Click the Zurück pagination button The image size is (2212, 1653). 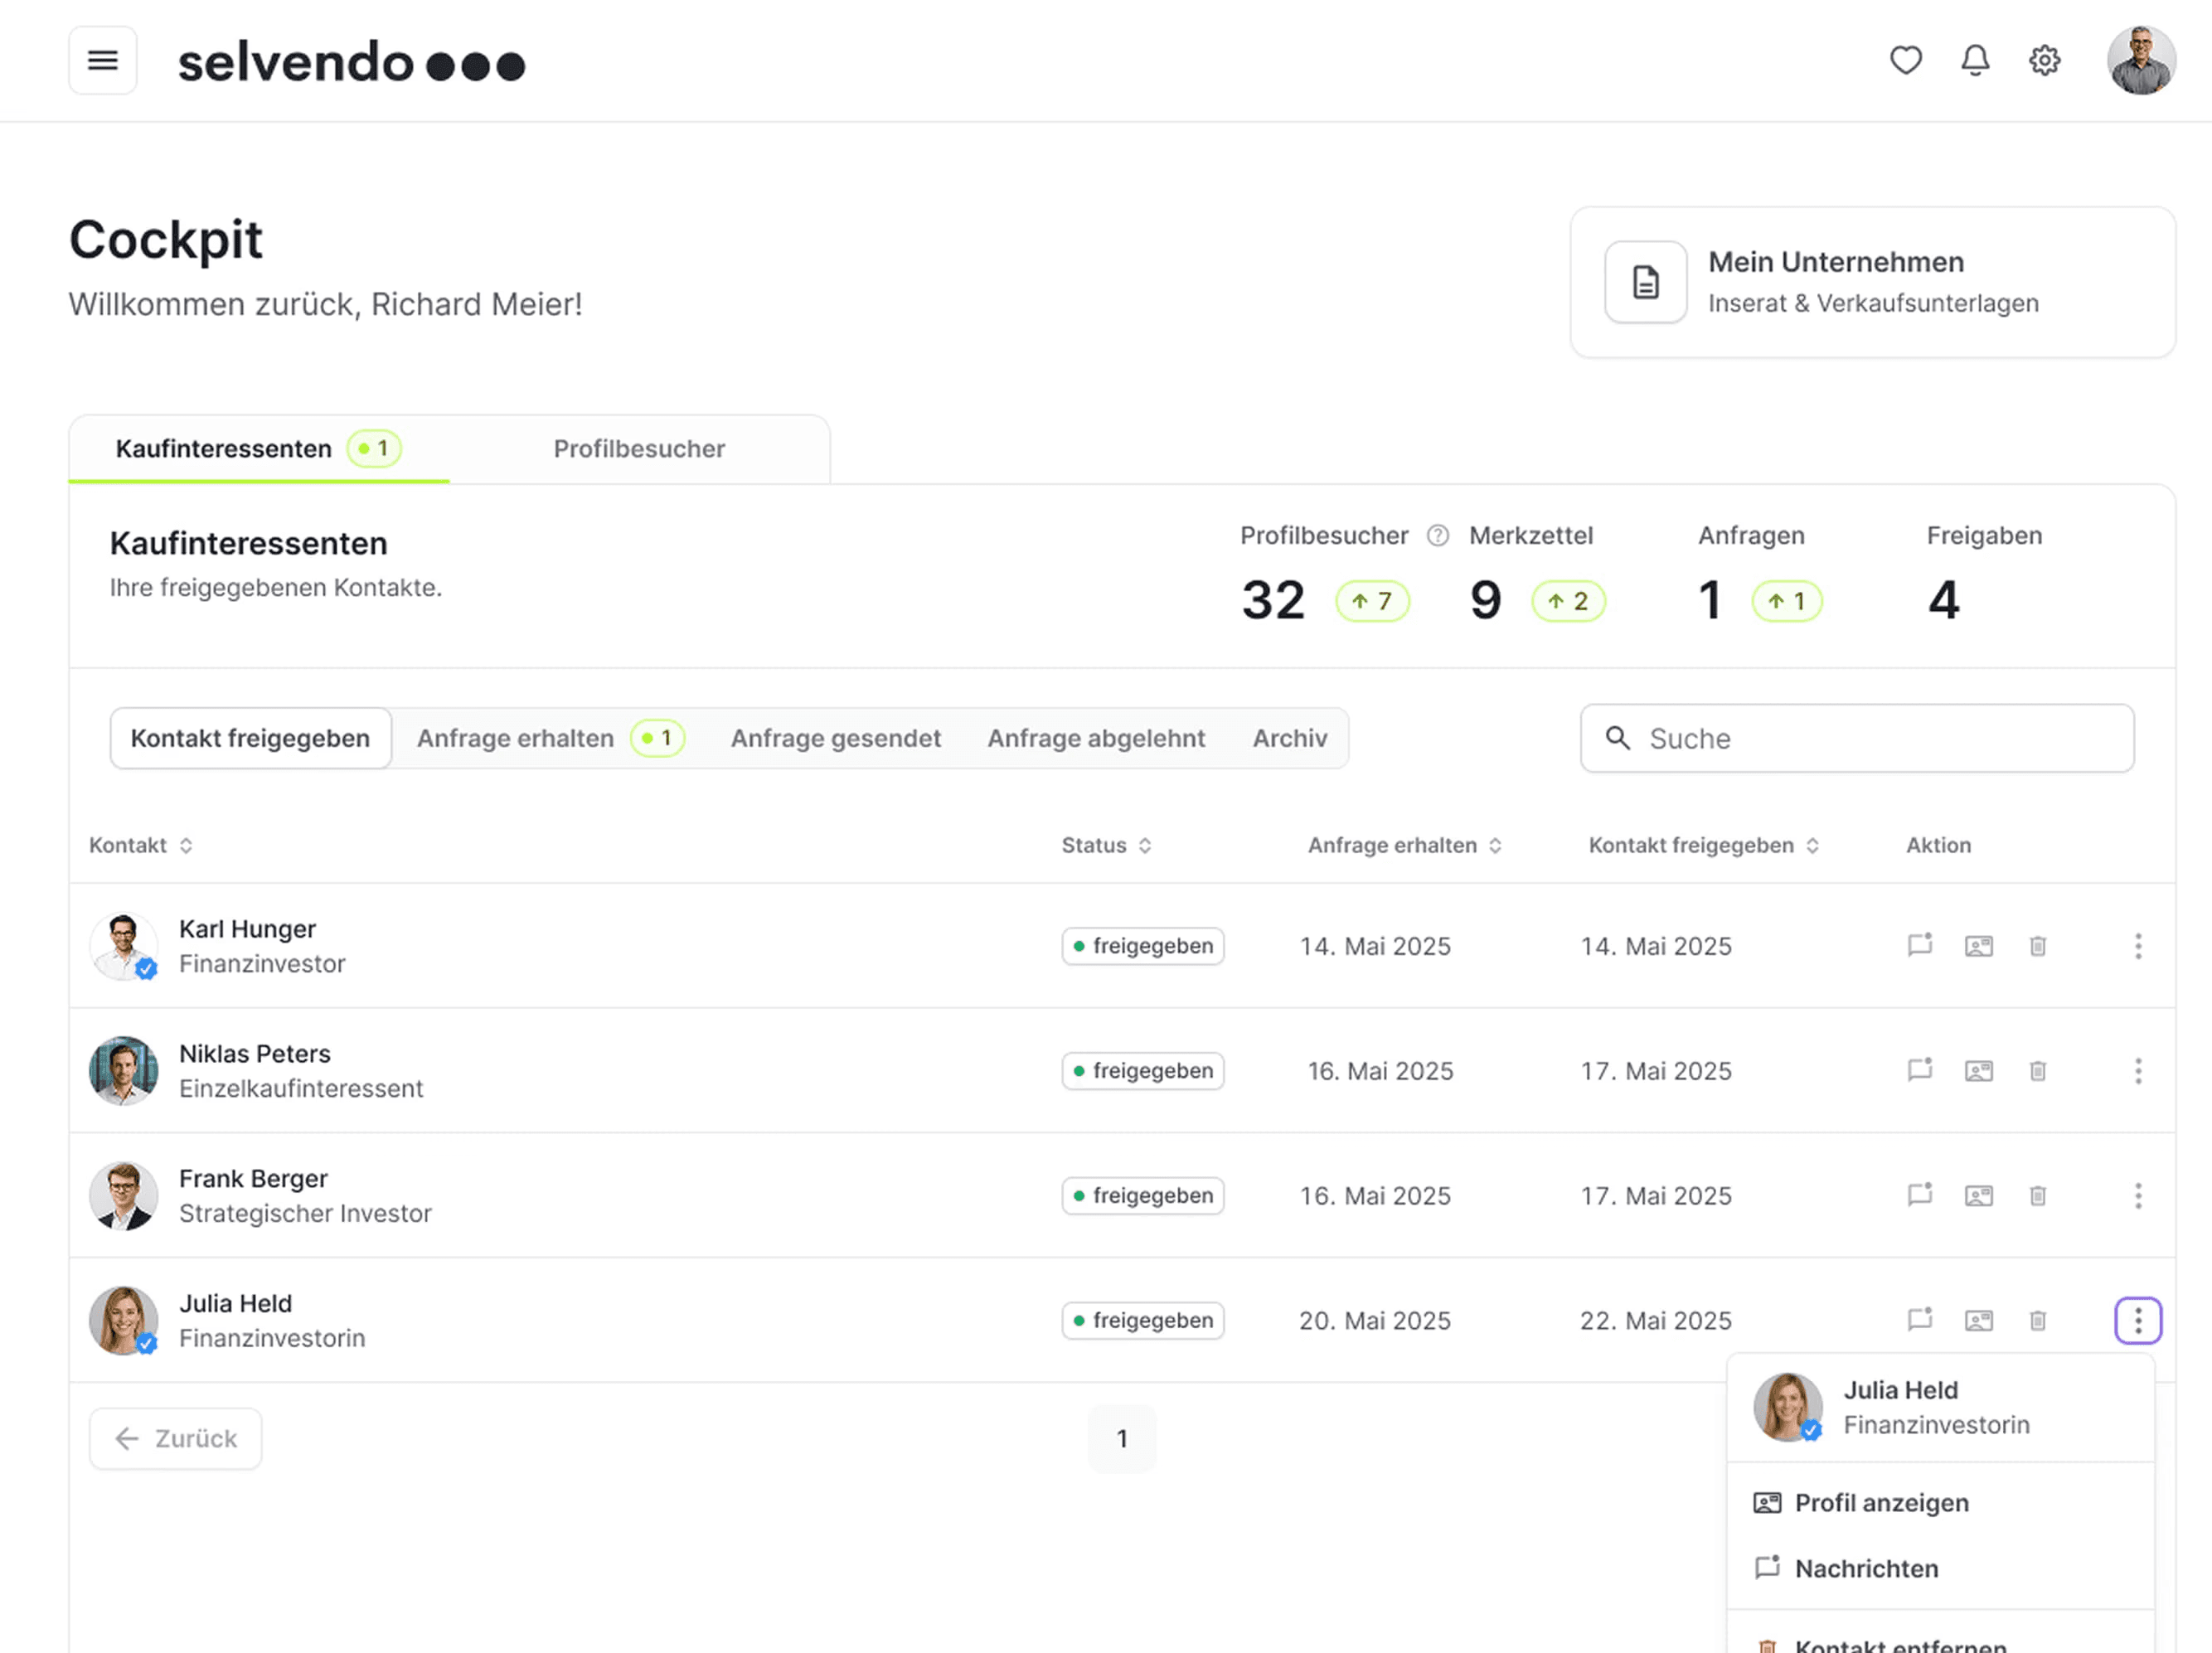pos(176,1440)
